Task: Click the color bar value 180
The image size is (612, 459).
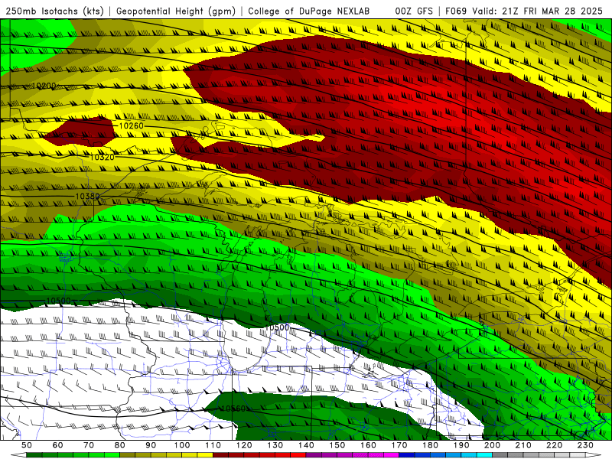Action: pos(430,445)
